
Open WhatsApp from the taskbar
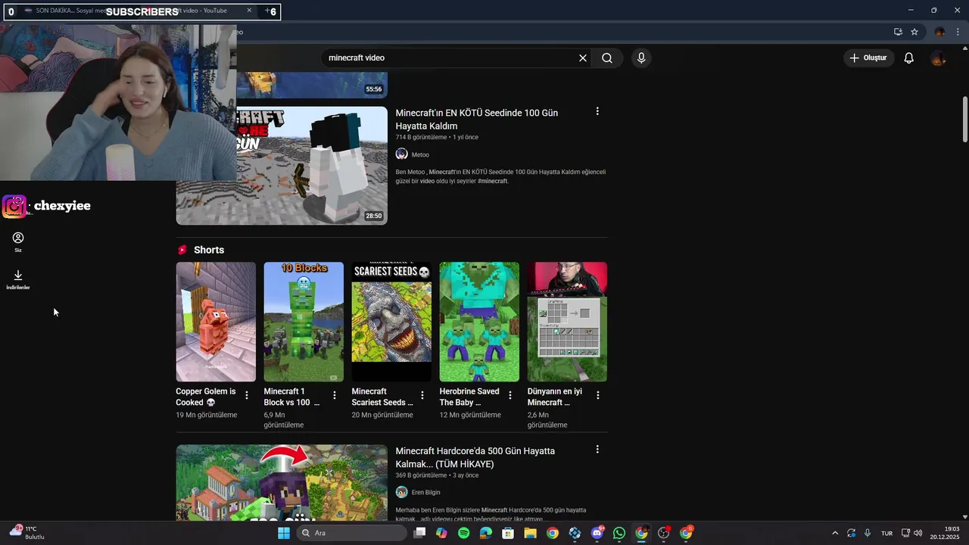tap(619, 533)
